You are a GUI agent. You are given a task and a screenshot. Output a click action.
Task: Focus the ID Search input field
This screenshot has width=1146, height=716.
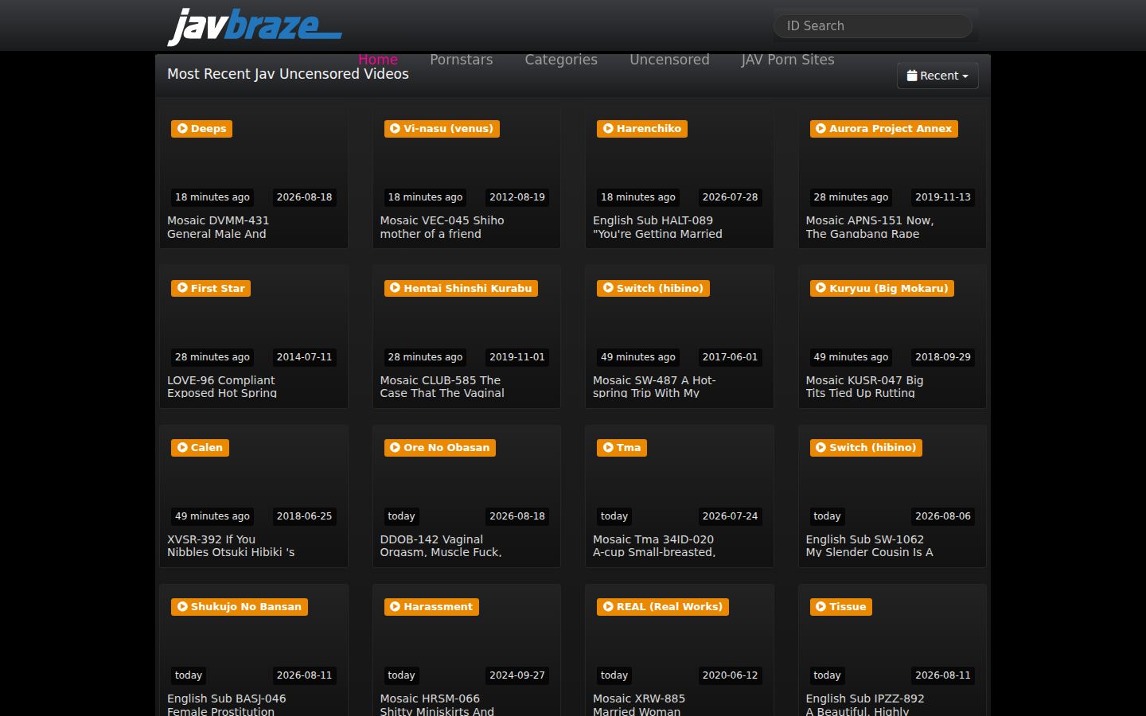coord(873,26)
